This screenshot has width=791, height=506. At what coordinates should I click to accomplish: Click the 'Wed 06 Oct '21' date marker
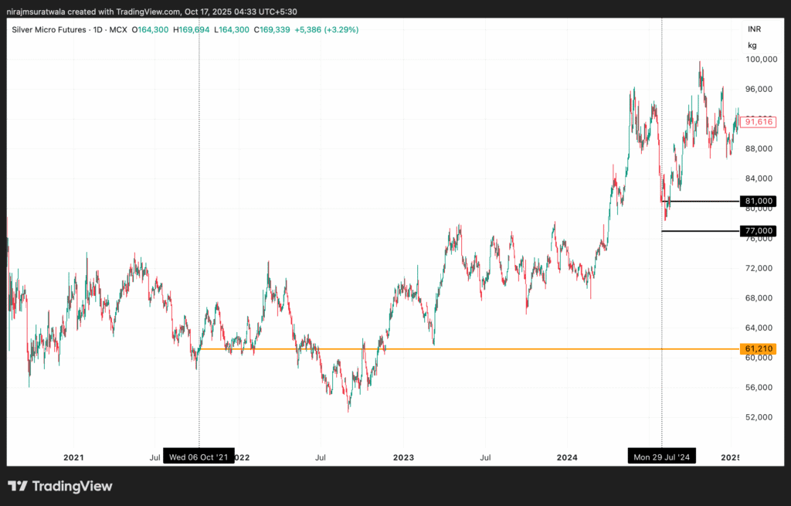click(x=200, y=457)
